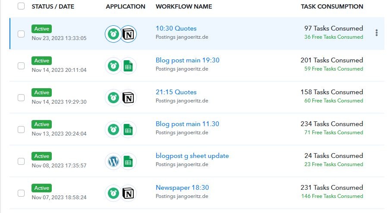The height and width of the screenshot is (213, 390).
Task: Click '71 Free Tasks Consumed' text
Action: pyautogui.click(x=333, y=133)
